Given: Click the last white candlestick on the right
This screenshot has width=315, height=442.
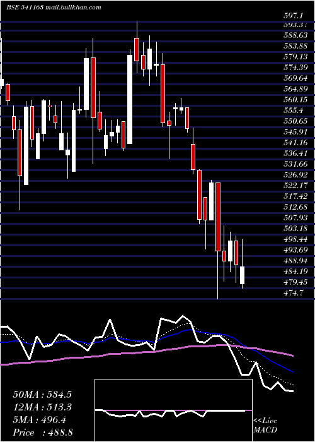Looking at the screenshot, I should 242,275.
